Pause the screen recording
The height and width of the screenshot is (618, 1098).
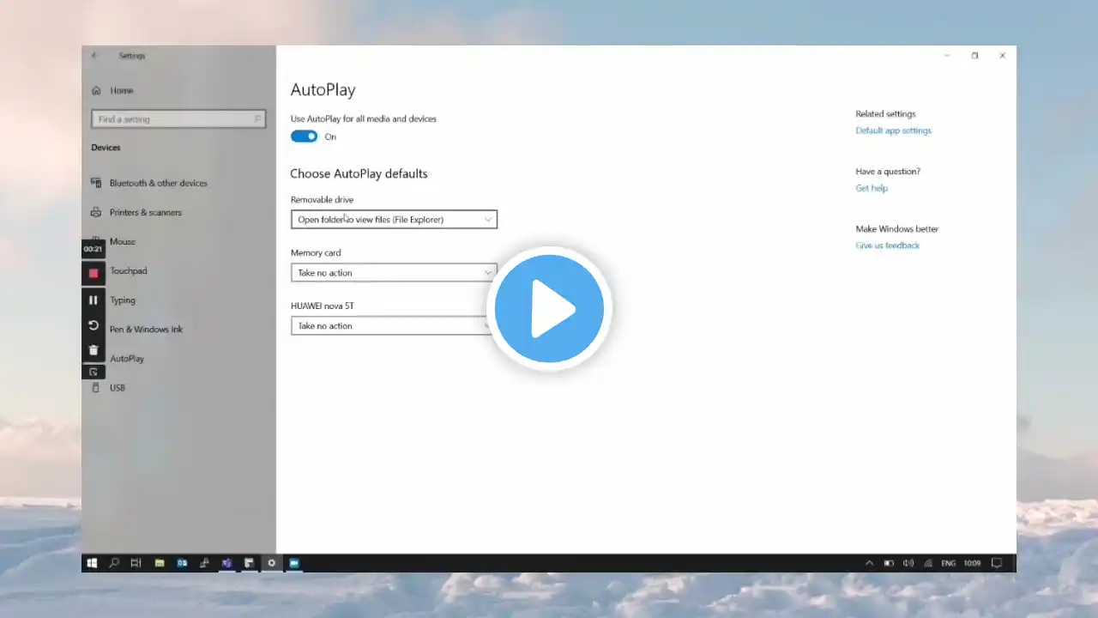94,300
